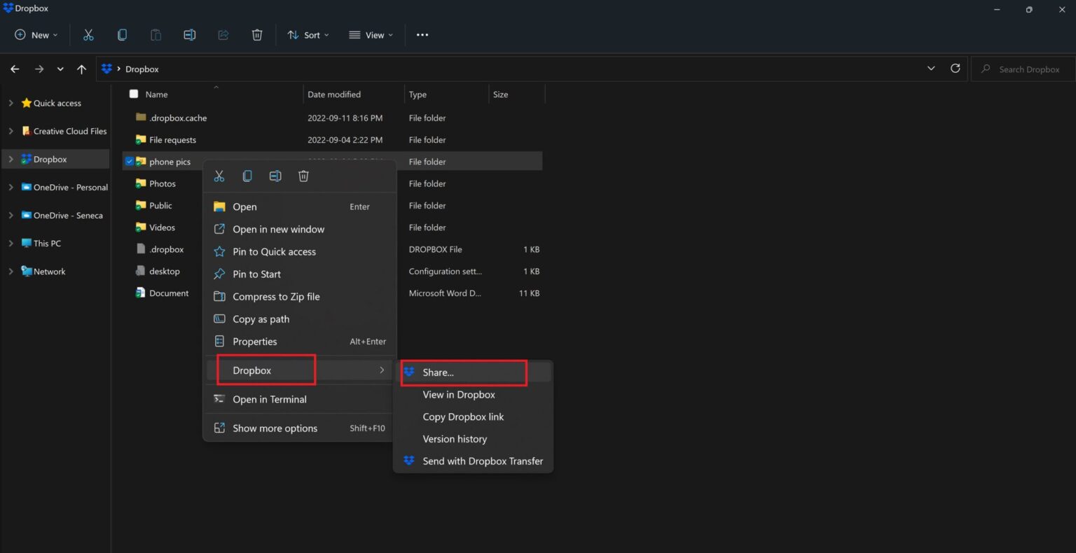1076x553 pixels.
Task: Click the Cut icon in the top toolbar
Action: coord(88,35)
